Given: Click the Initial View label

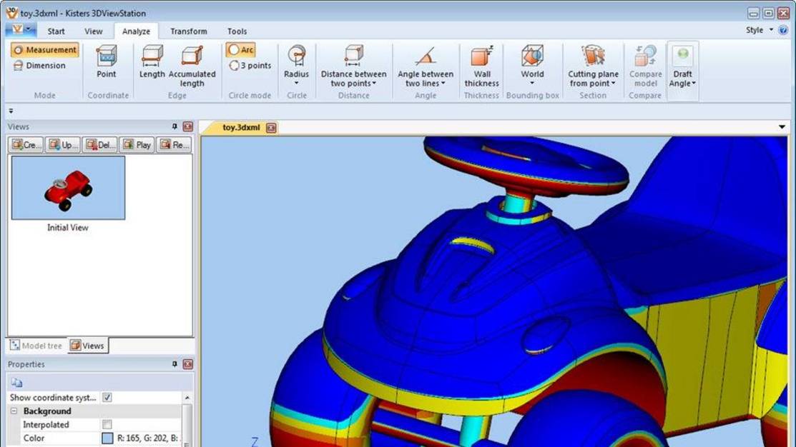Looking at the screenshot, I should [x=67, y=228].
